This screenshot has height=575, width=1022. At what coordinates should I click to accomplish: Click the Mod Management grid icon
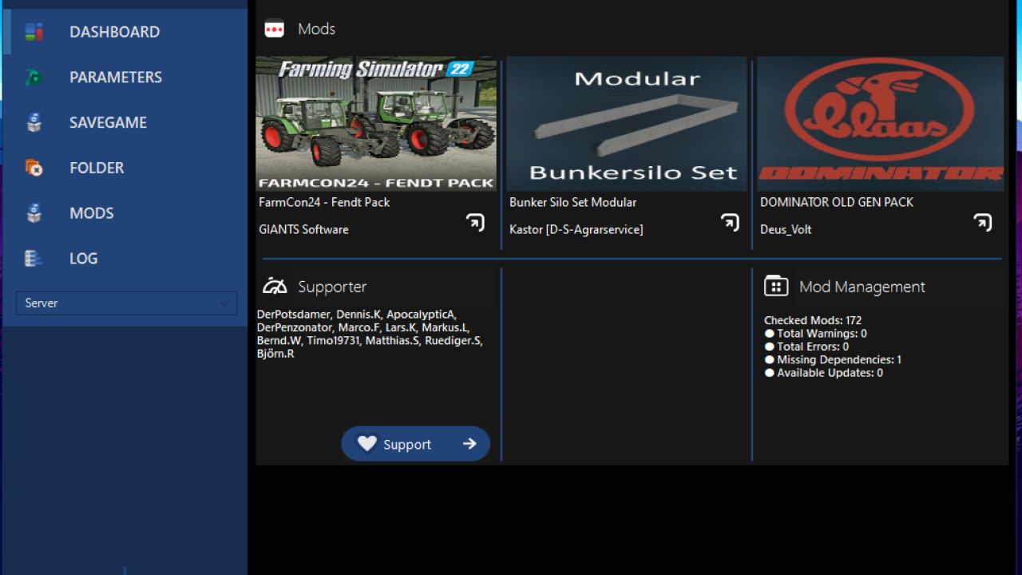point(775,286)
